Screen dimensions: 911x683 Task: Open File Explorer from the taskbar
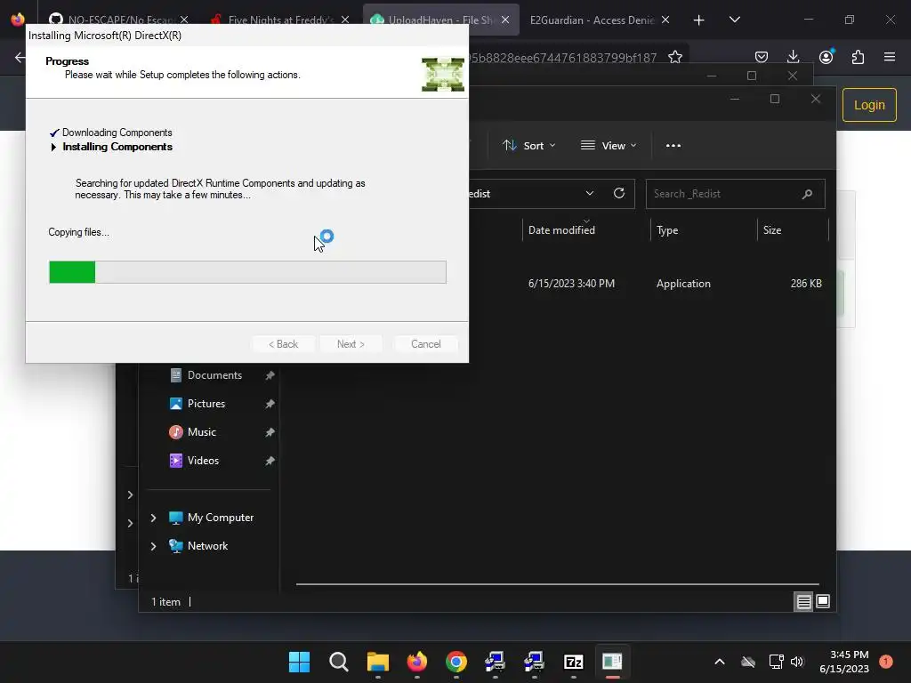377,662
